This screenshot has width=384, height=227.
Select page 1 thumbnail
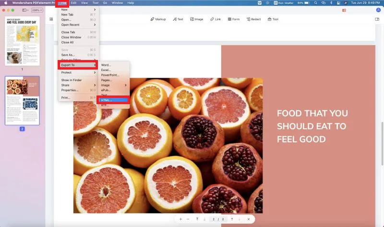click(22, 41)
